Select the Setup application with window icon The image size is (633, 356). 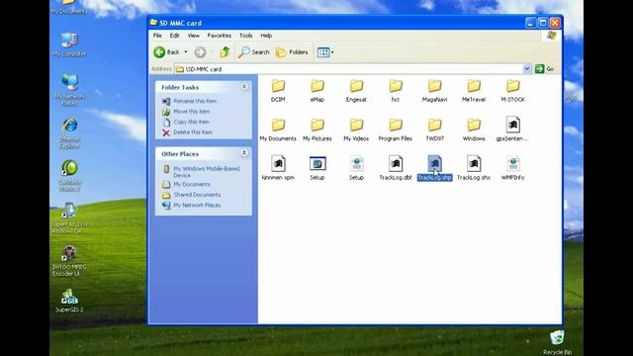point(317,168)
